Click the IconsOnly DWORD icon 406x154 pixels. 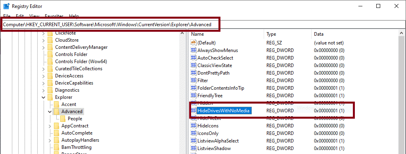(193, 133)
